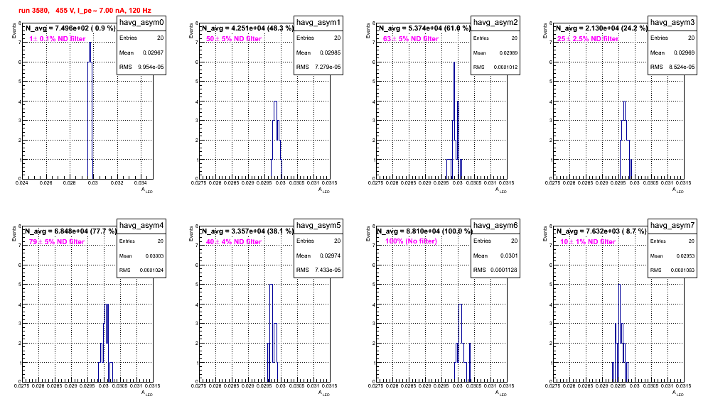Click the histogram peak in havg_asym5 plot

[x=271, y=285]
